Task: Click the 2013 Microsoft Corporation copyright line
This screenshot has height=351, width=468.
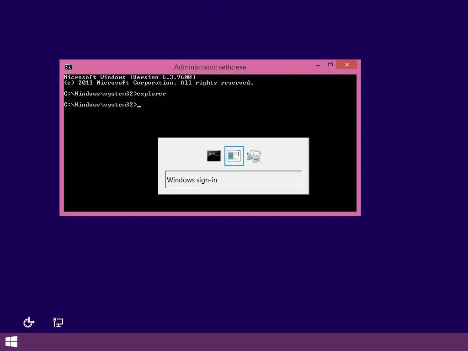Action: 159,83
